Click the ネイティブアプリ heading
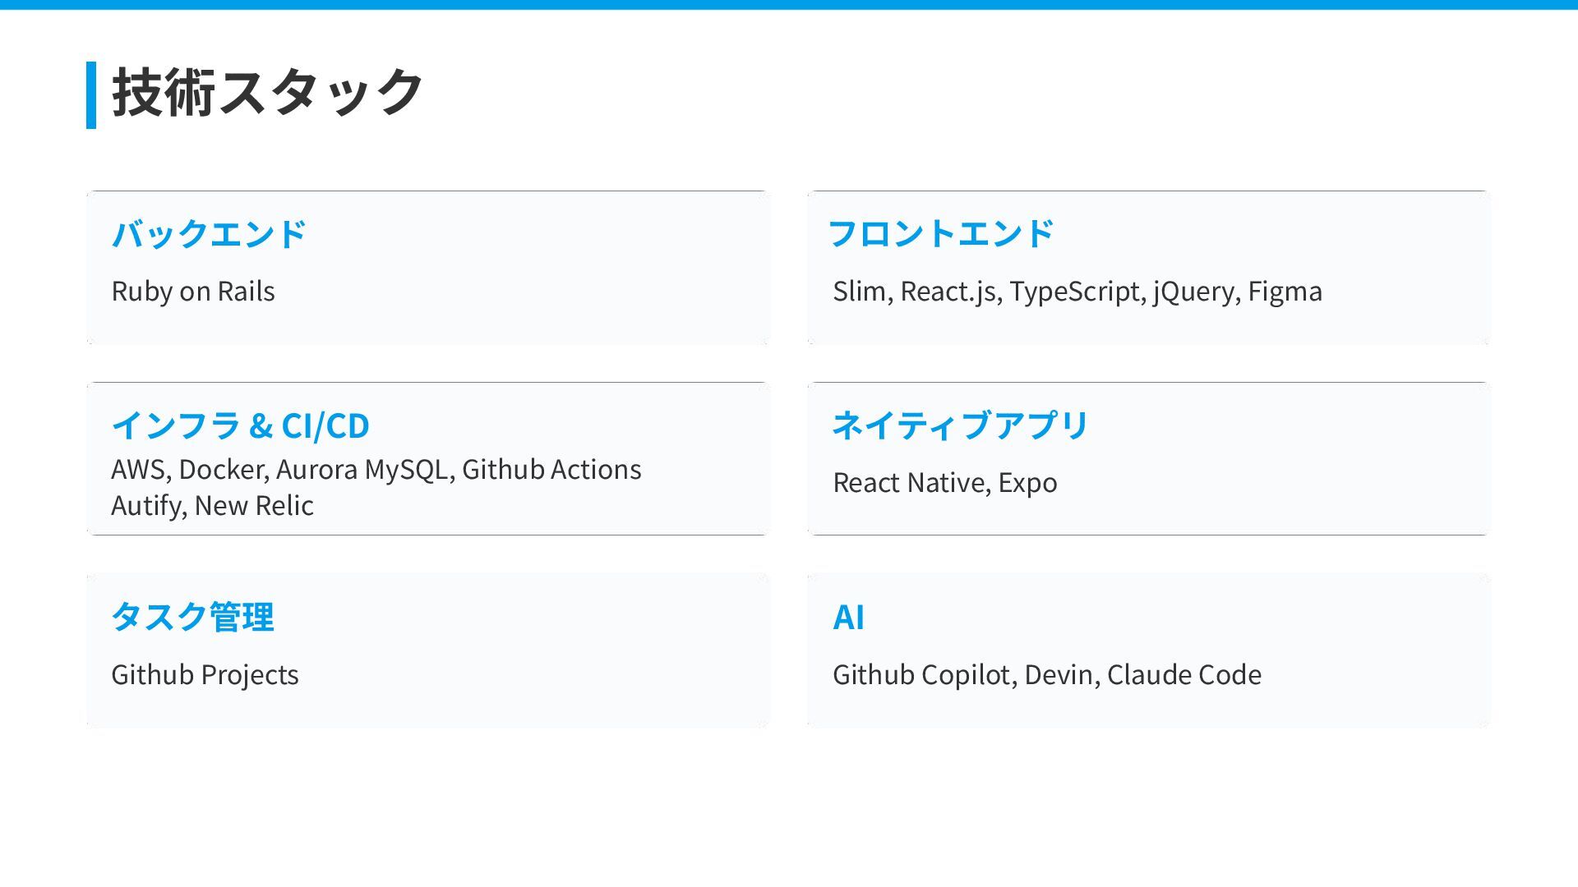This screenshot has width=1578, height=887. 960,425
